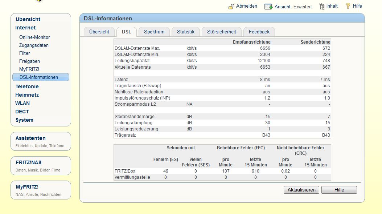Screen dimensions: 382x214
Task: Open the Spektrum tab
Action: (x=154, y=32)
